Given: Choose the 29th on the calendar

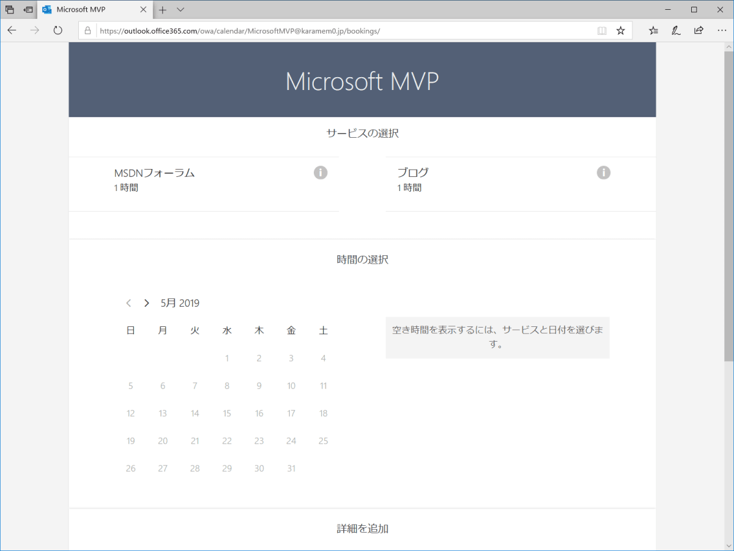Looking at the screenshot, I should [227, 468].
